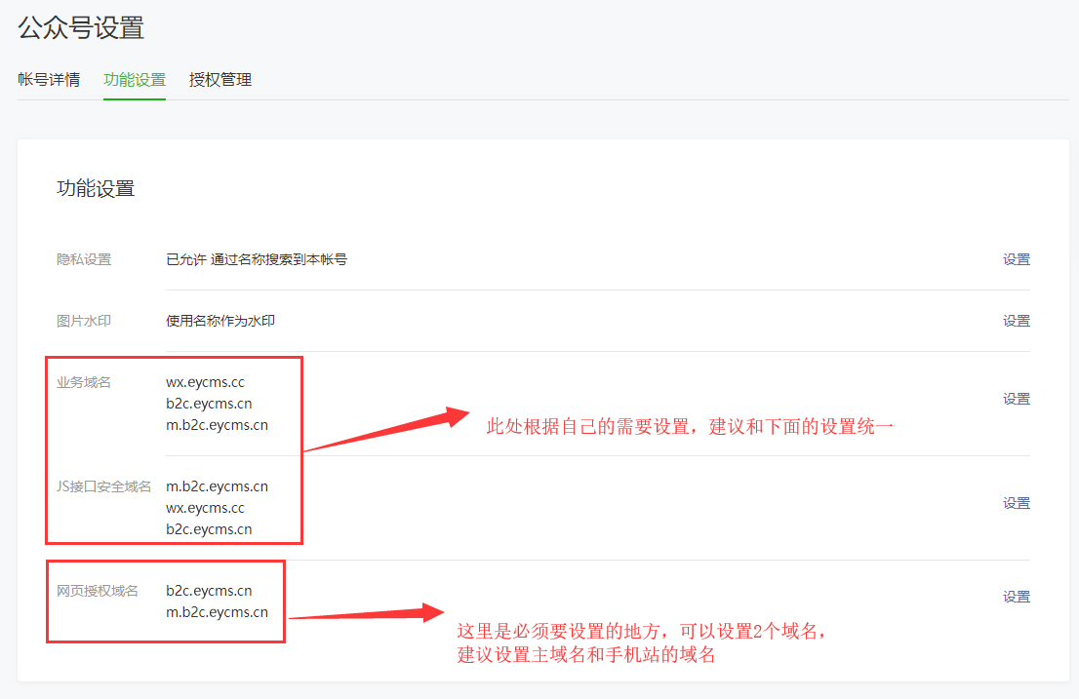Click the 图片水印 row label
The height and width of the screenshot is (699, 1079).
[84, 321]
